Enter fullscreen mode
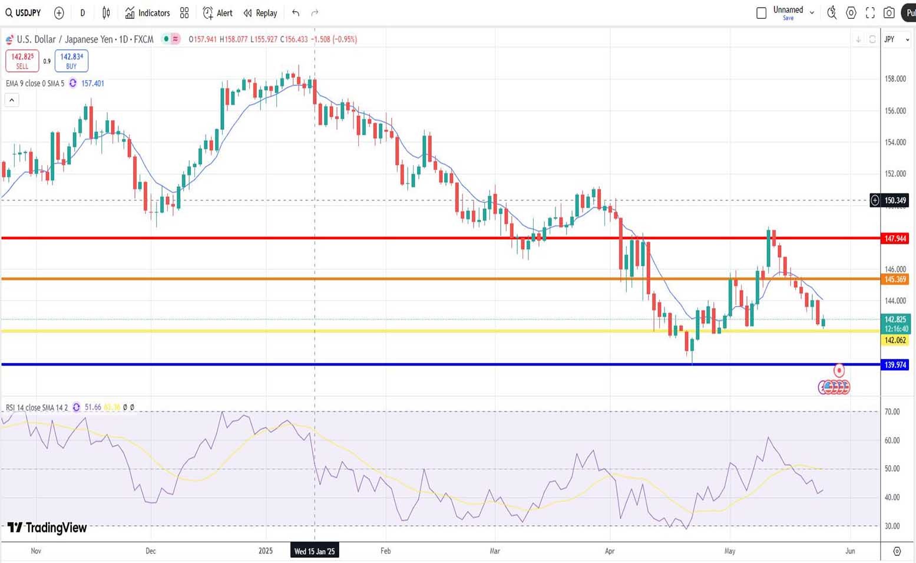The height and width of the screenshot is (563, 916). coord(870,13)
